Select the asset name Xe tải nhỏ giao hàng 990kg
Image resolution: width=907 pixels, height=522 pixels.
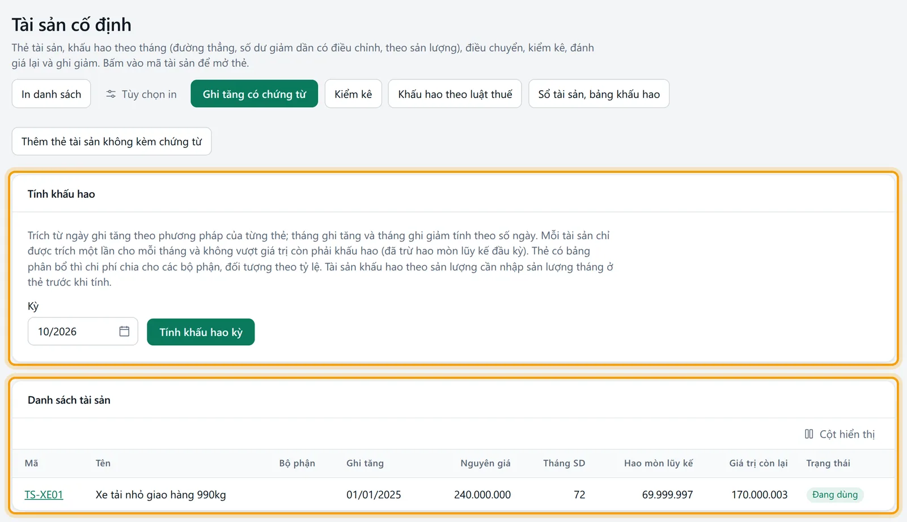coord(161,495)
